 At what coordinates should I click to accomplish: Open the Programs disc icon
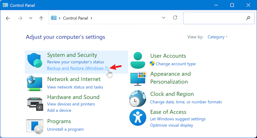[35, 126]
